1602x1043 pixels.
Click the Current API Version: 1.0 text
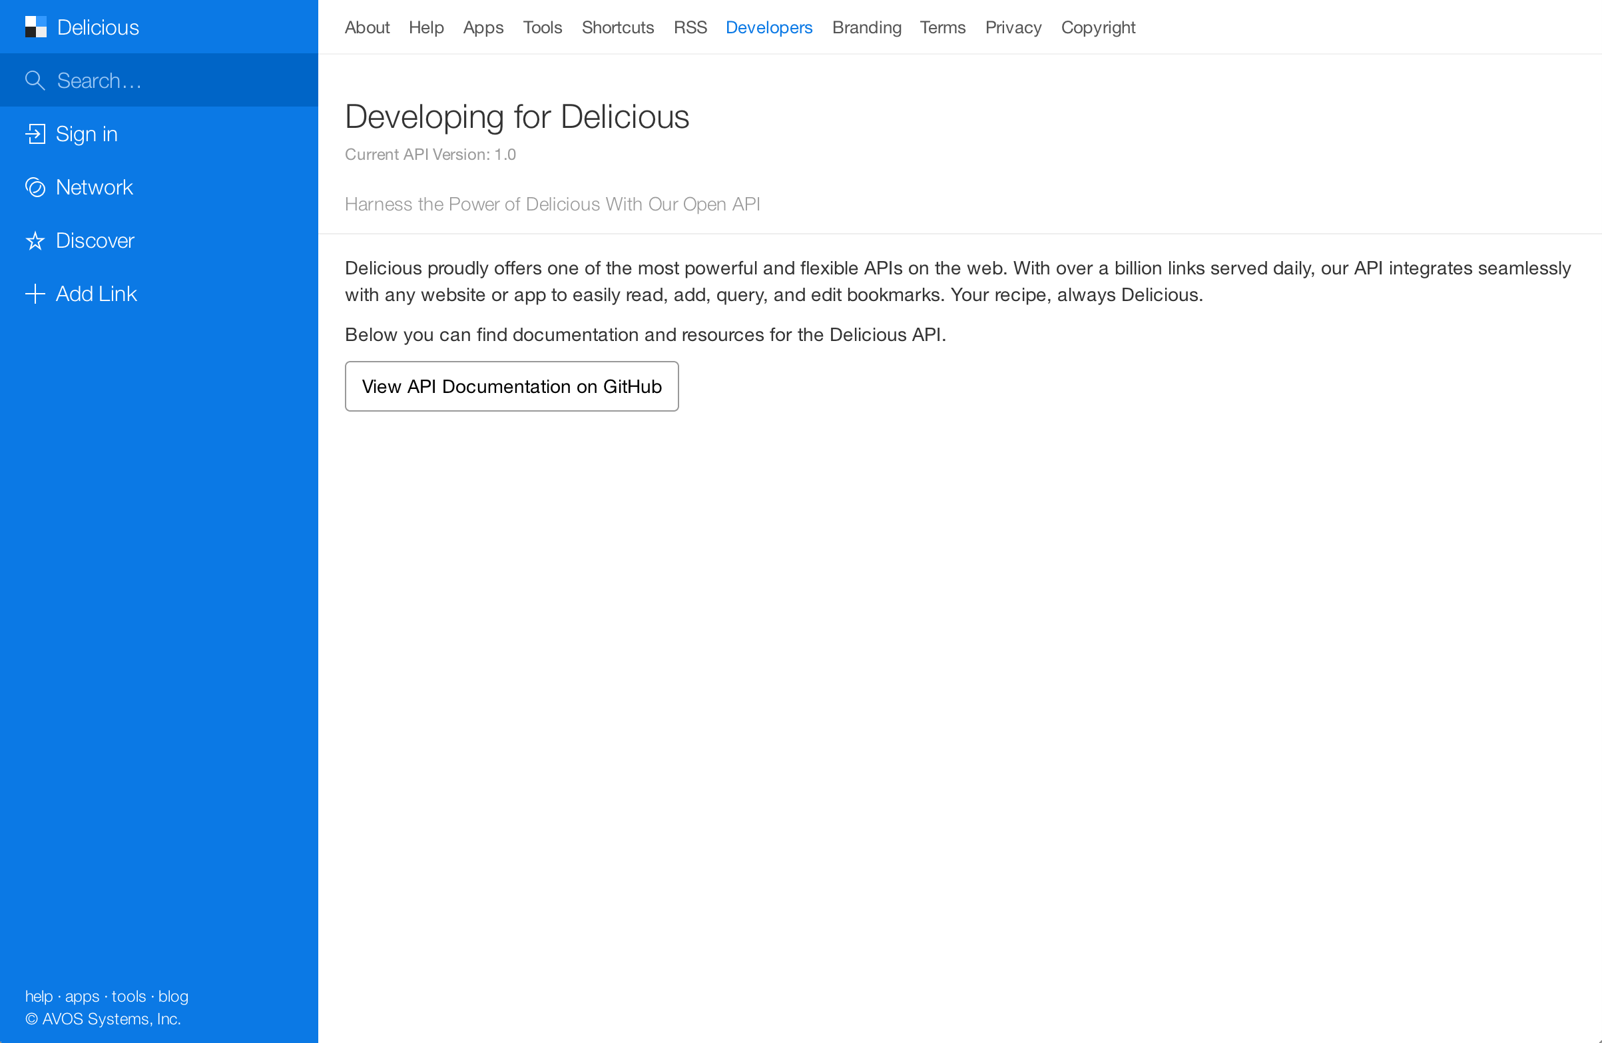pos(430,155)
